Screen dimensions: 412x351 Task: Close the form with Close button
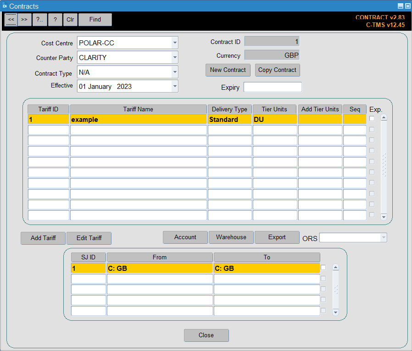[x=206, y=335]
